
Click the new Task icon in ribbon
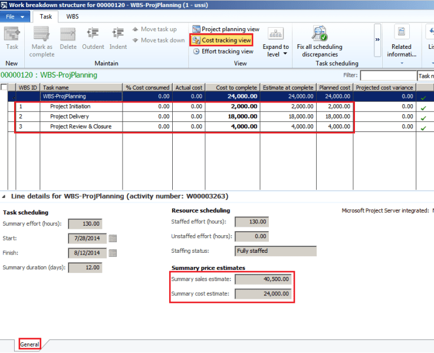coord(12,36)
